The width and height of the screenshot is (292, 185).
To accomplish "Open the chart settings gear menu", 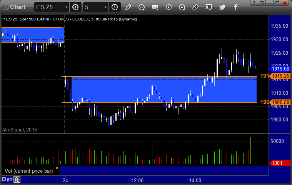I will click(x=75, y=7).
